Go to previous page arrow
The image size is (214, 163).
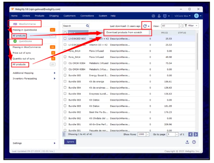pyautogui.click(x=190, y=135)
